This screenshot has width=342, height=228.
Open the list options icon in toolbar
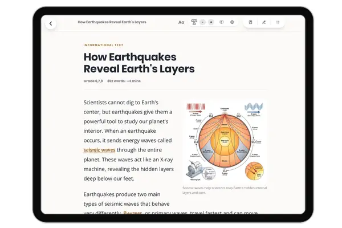pyautogui.click(x=278, y=22)
